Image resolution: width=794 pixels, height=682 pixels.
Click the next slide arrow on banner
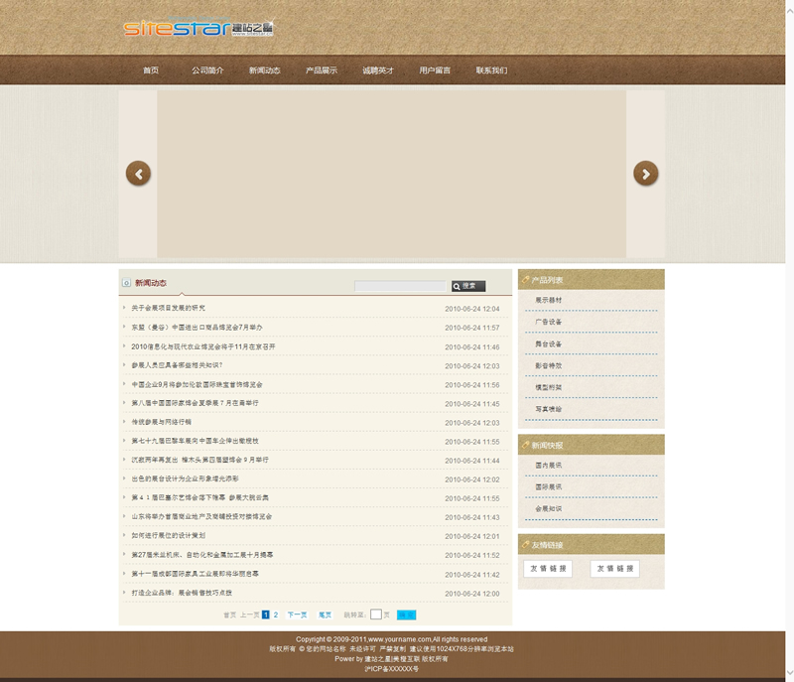pos(645,174)
